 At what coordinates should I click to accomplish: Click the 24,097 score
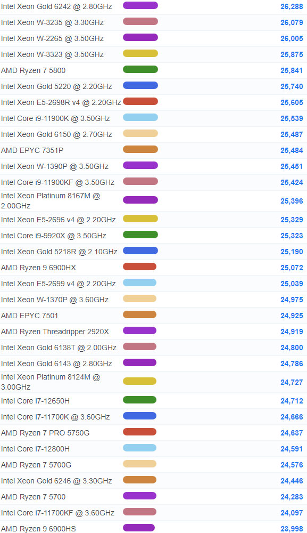coord(292,513)
